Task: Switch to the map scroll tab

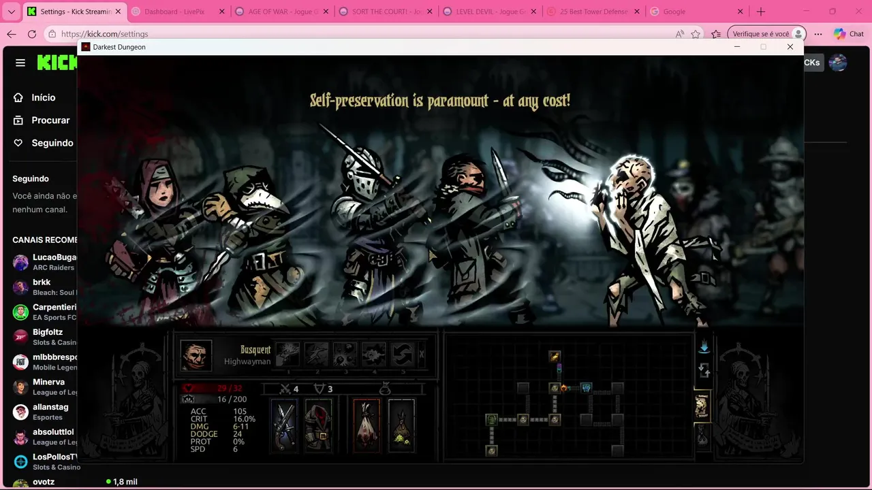Action: pos(702,406)
